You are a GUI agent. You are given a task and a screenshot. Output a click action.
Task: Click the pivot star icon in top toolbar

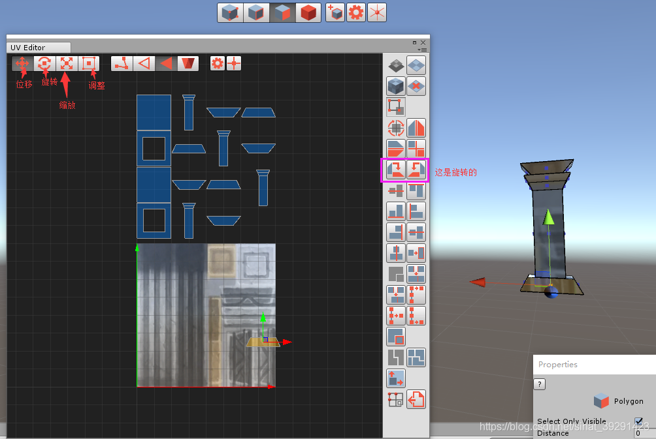pyautogui.click(x=377, y=12)
